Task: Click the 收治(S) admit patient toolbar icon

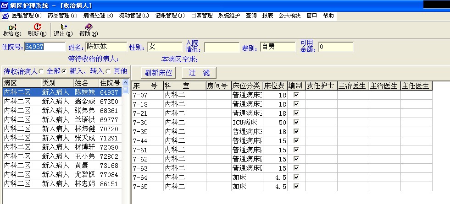Action: (x=12, y=27)
